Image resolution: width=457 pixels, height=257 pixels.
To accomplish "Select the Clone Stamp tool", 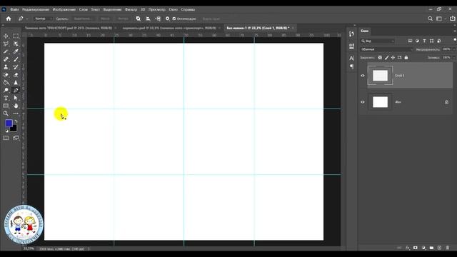I will (6, 67).
